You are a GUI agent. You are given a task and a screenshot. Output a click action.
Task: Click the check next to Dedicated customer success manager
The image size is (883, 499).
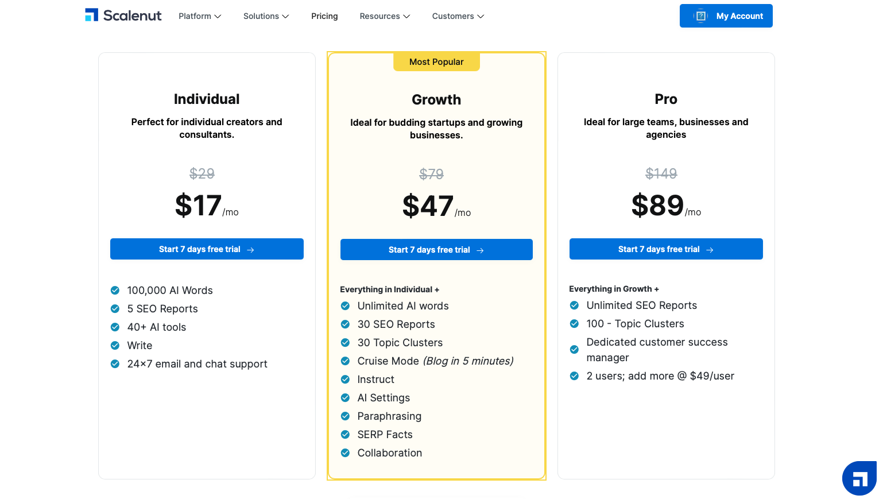(x=574, y=350)
